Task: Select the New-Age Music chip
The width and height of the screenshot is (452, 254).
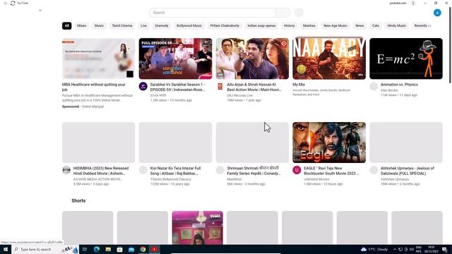Action: 335,25
